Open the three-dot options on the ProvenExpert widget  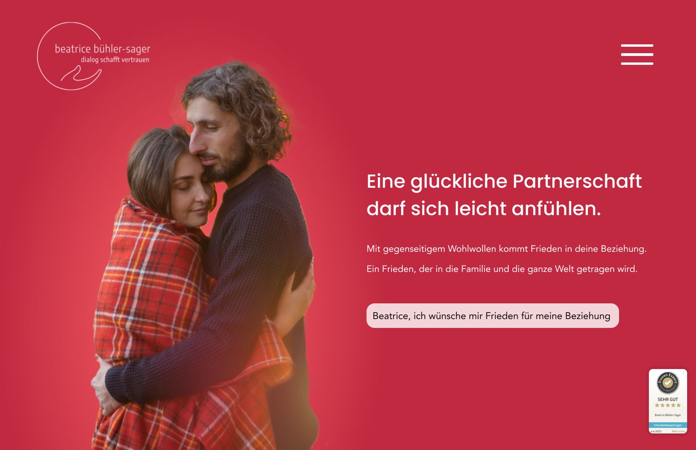coord(684,373)
